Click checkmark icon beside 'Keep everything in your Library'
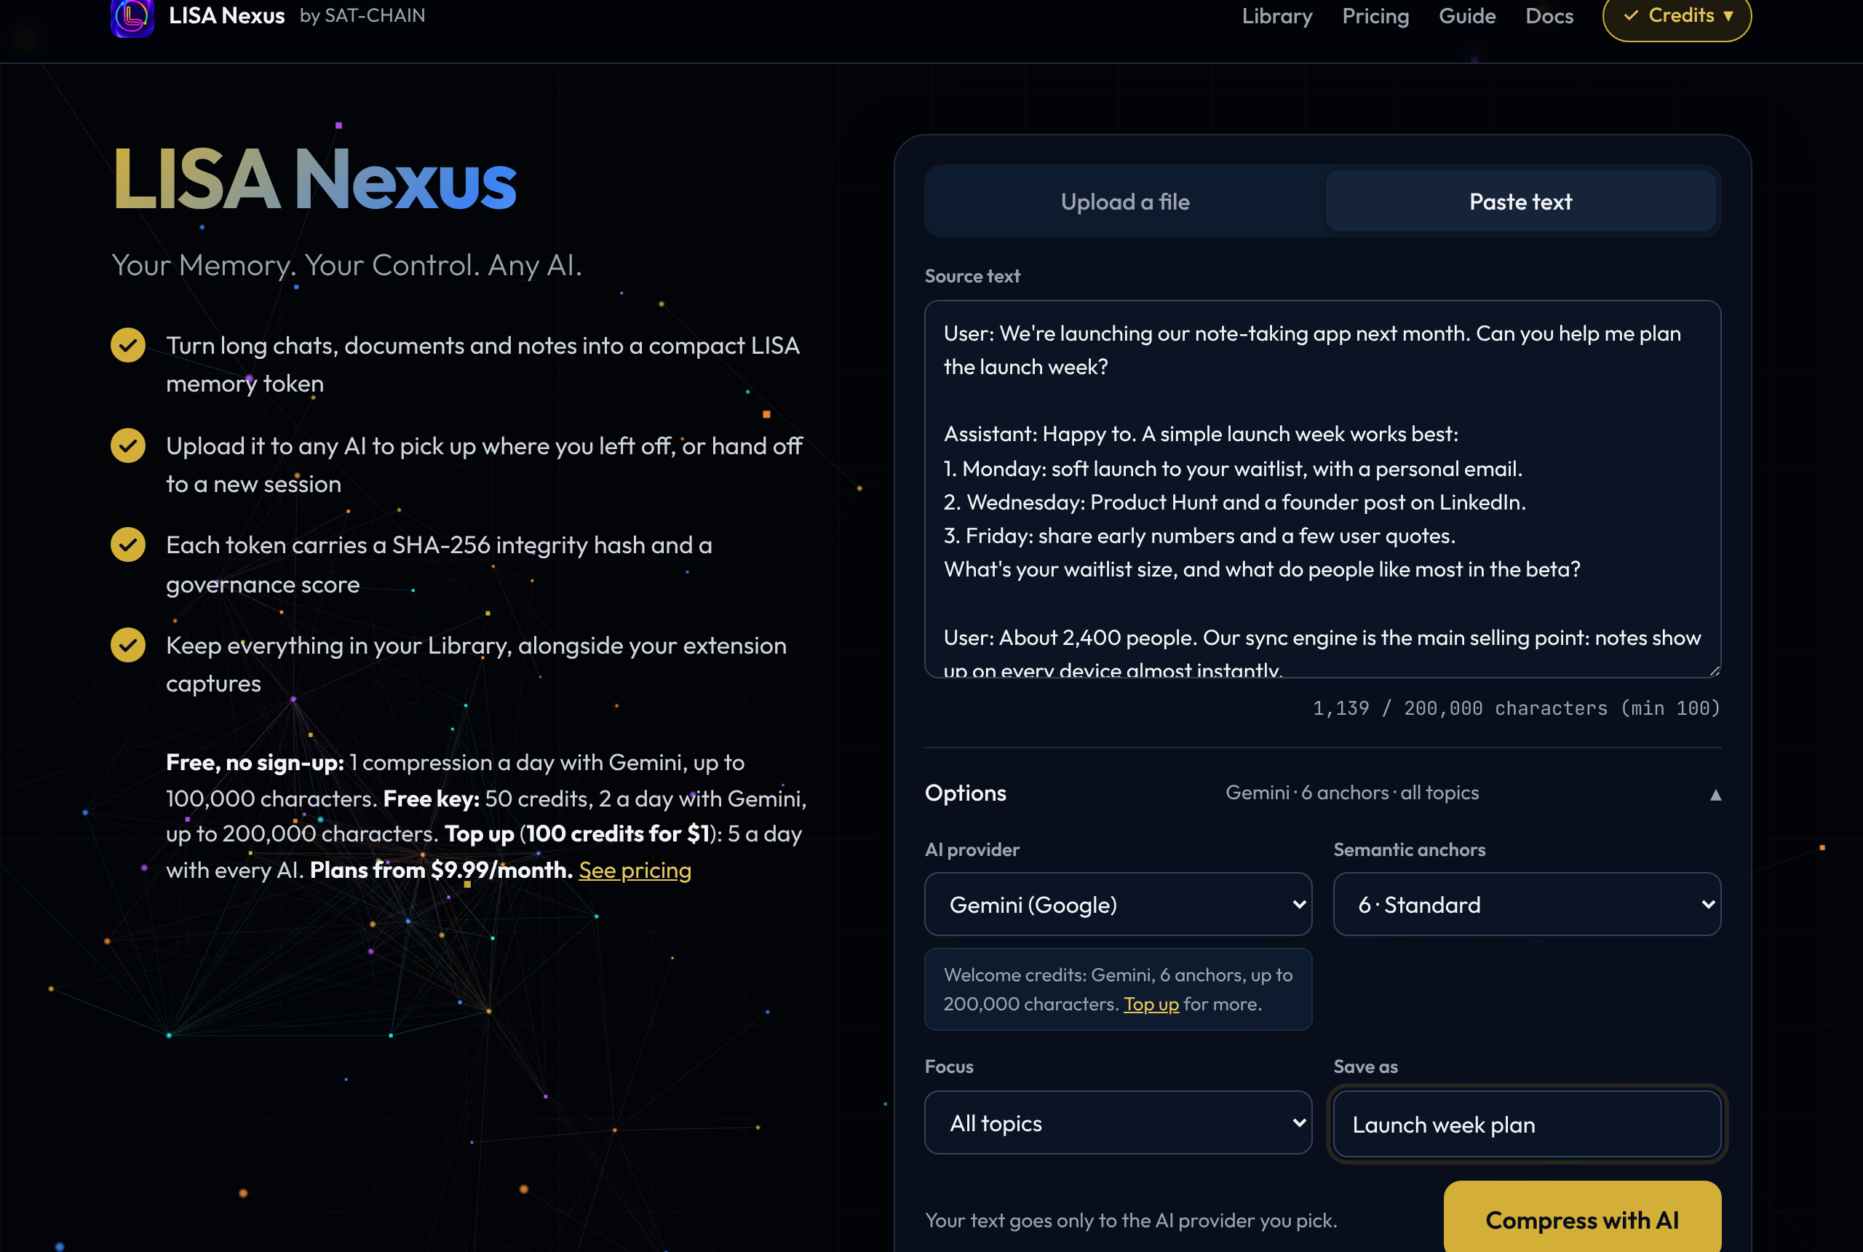The height and width of the screenshot is (1252, 1863). coord(127,645)
